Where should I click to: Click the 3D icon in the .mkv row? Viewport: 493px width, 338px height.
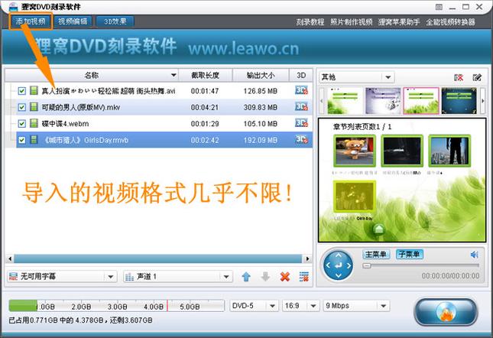click(301, 107)
